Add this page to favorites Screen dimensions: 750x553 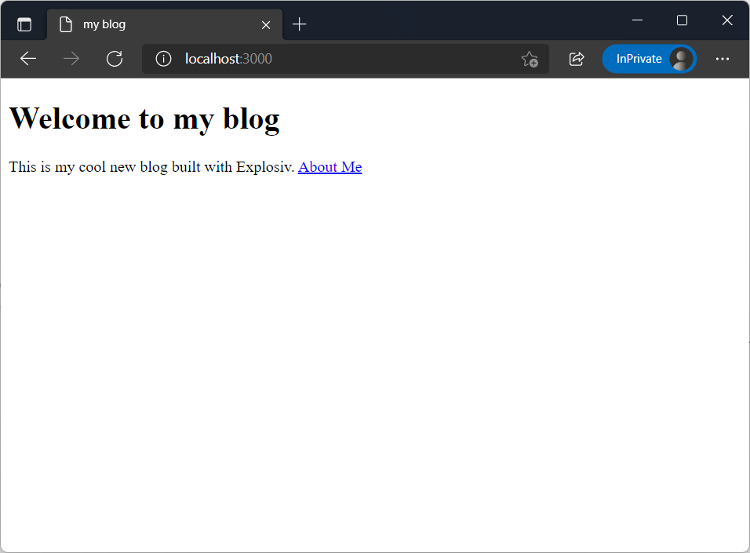(x=530, y=59)
